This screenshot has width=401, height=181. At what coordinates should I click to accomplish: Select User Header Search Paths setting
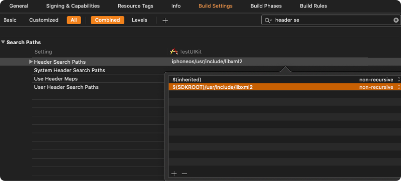(x=66, y=87)
